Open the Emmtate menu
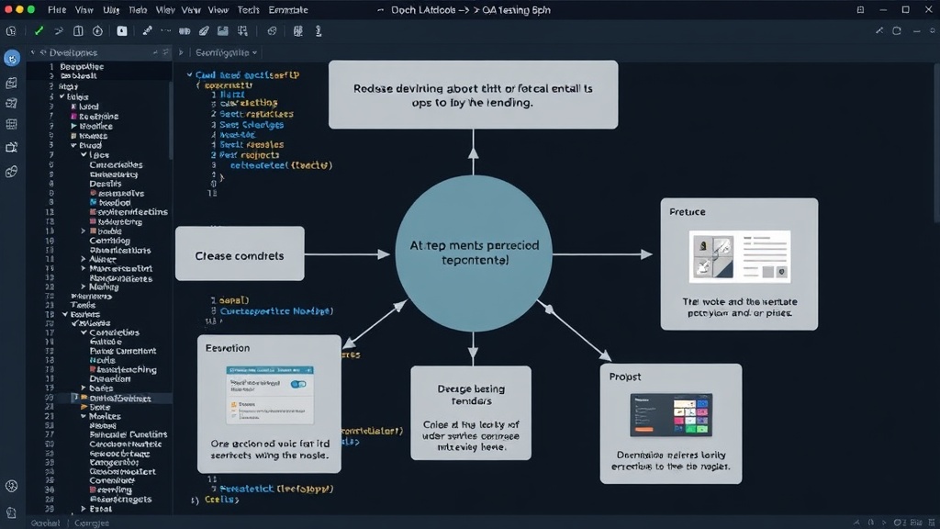This screenshot has width=940, height=529. tap(287, 10)
